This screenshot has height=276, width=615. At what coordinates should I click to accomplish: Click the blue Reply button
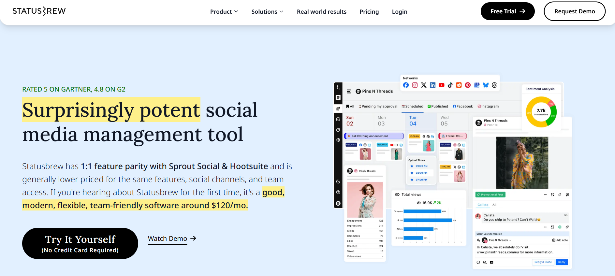562,262
